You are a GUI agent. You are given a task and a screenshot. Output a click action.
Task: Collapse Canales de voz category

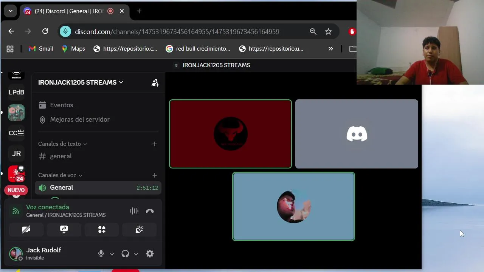pyautogui.click(x=60, y=175)
